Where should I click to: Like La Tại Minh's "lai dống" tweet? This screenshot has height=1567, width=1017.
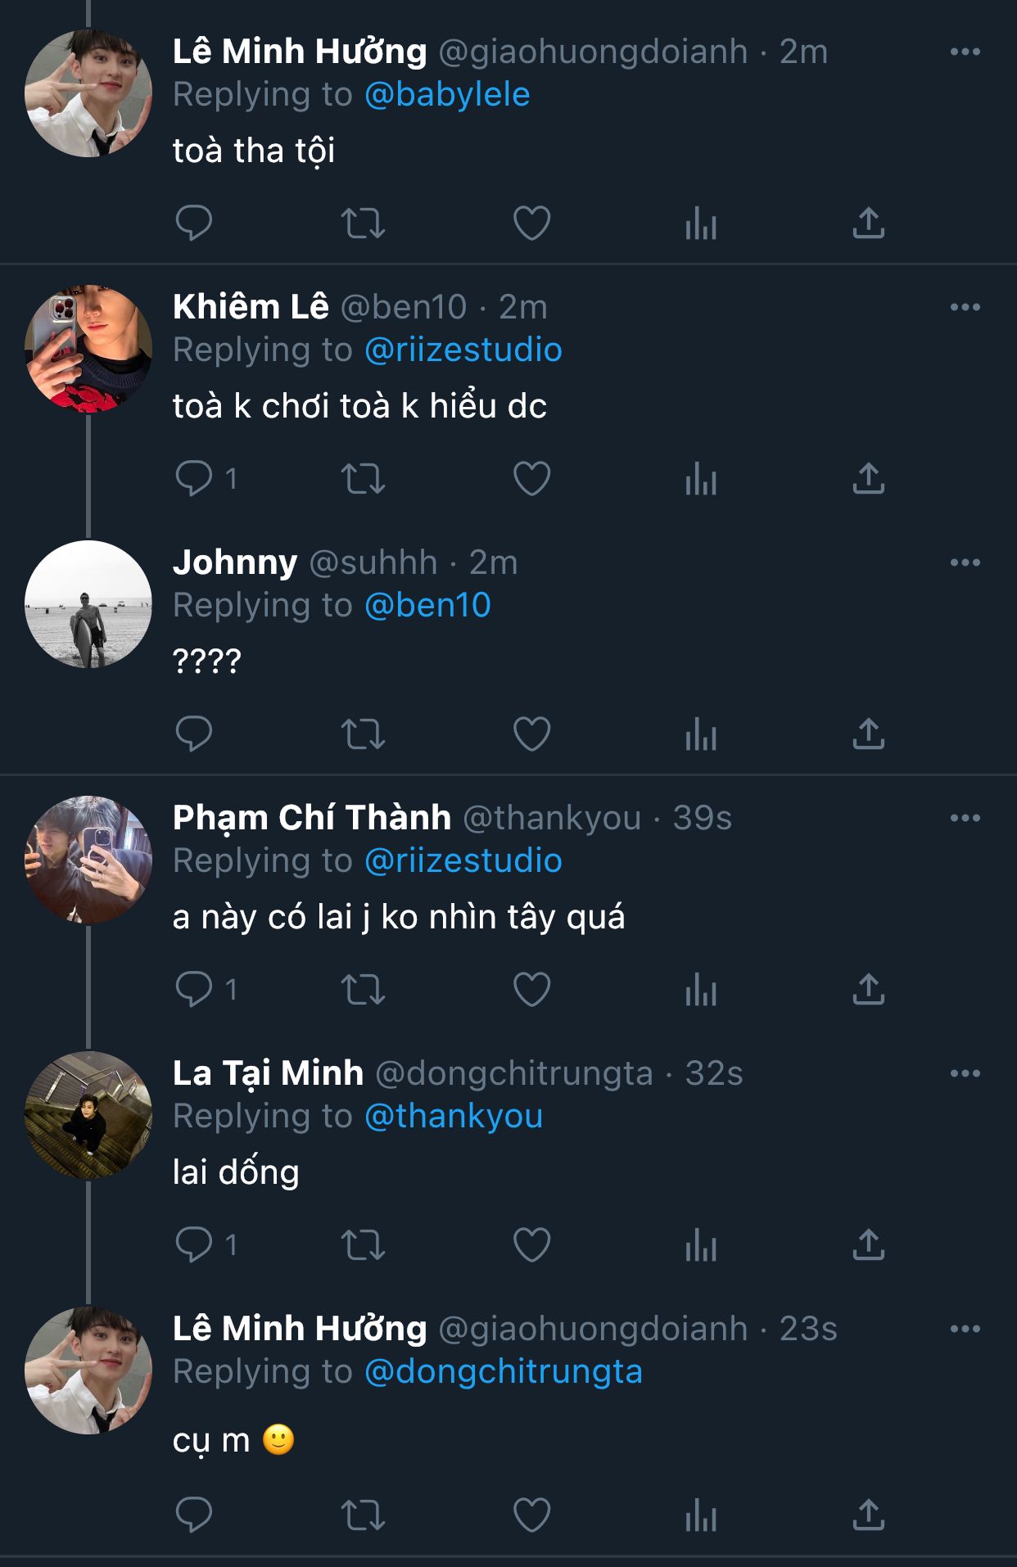tap(531, 1244)
